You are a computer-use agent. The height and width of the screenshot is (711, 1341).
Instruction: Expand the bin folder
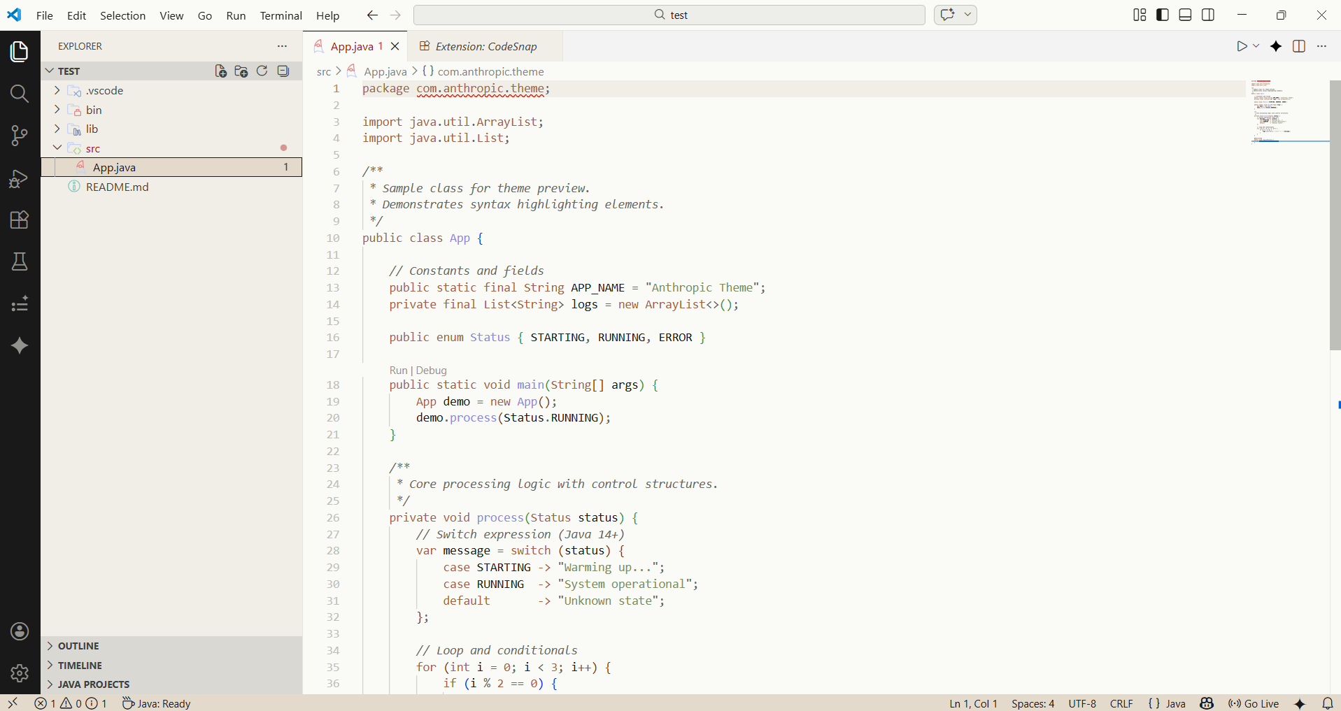tap(171, 110)
